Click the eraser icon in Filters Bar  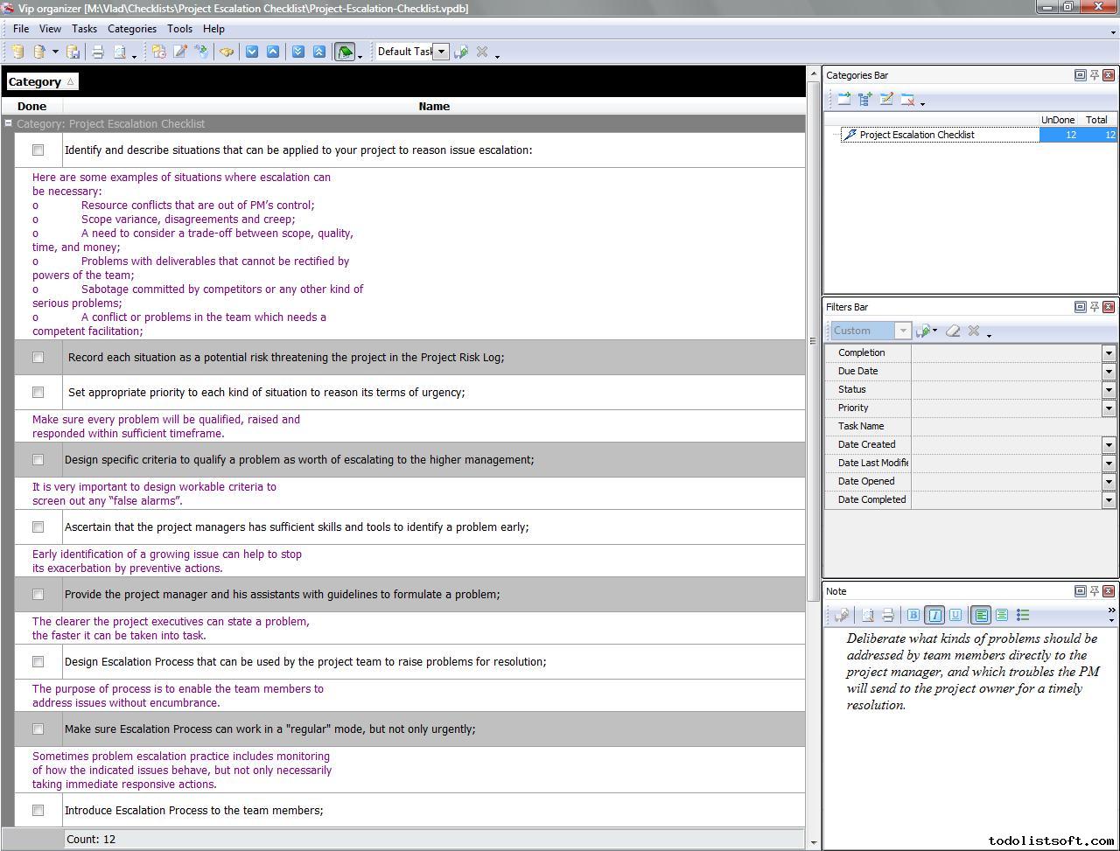coord(953,331)
